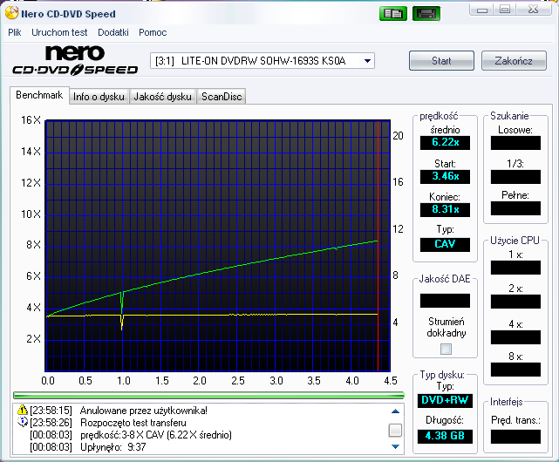Click the Koniec speed value 8.31x
This screenshot has height=462, width=559.
pyautogui.click(x=445, y=209)
